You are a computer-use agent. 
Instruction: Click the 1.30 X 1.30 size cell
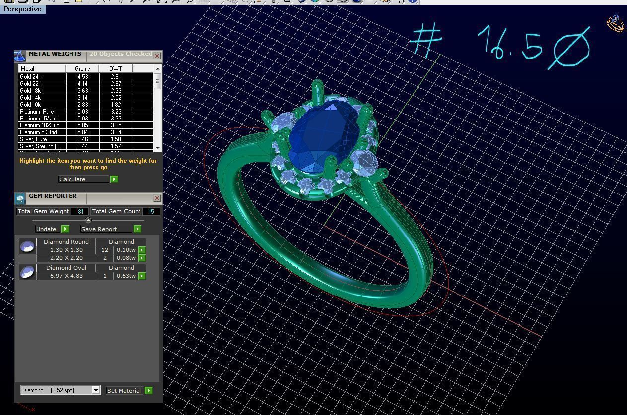click(x=67, y=250)
